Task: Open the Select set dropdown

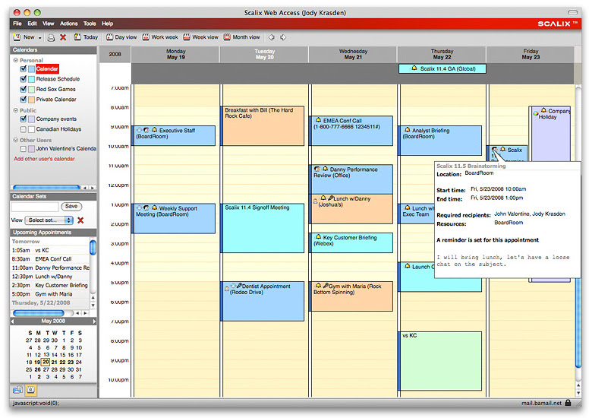Action: pyautogui.click(x=49, y=220)
